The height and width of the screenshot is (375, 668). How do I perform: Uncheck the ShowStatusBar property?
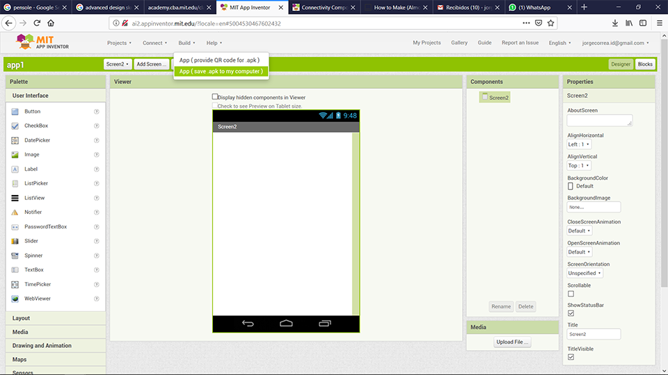click(571, 313)
